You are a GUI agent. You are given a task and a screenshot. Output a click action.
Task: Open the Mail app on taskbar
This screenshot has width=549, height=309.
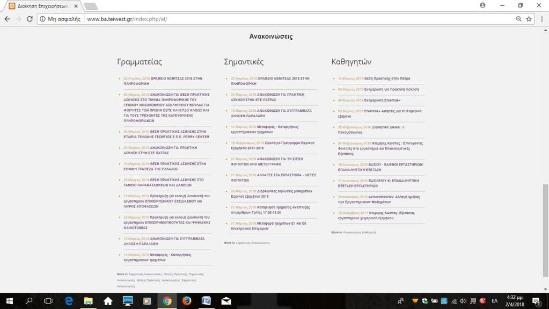[226, 301]
